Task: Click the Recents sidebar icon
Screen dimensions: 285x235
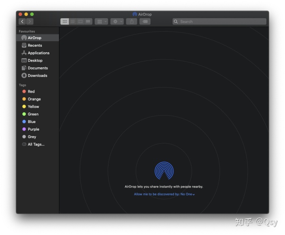Action: (24, 45)
